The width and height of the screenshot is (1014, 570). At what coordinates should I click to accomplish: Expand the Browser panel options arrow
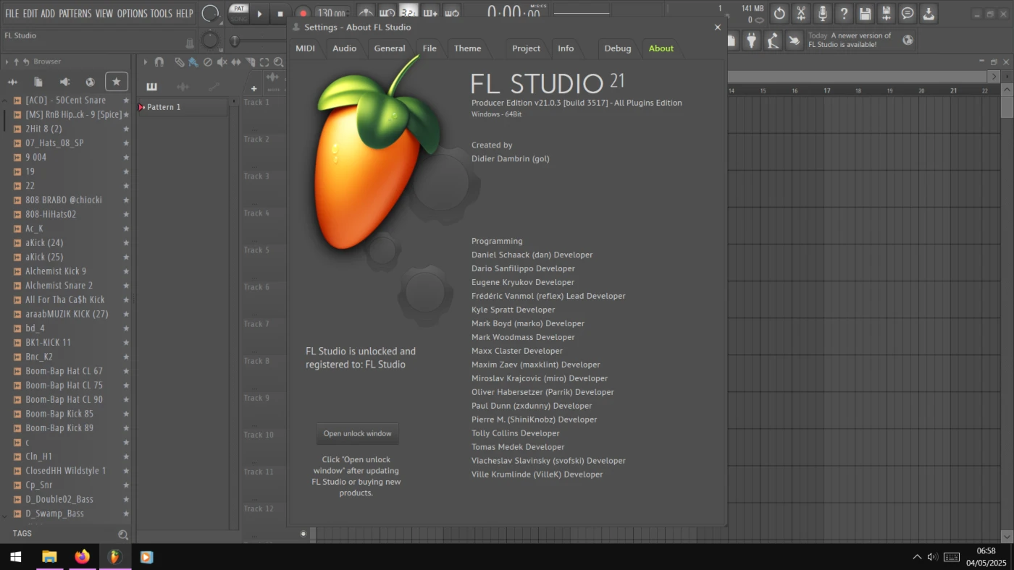(7, 62)
